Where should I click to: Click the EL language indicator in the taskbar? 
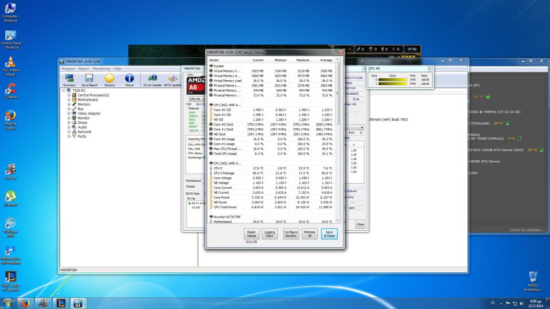493,303
